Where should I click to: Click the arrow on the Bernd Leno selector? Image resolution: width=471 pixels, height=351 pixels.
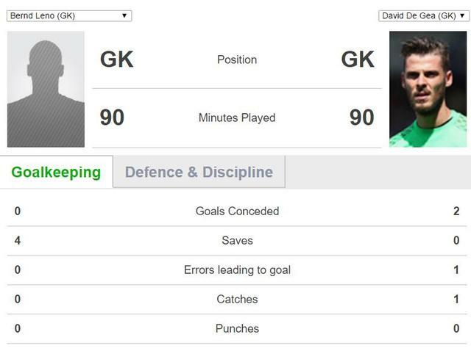[x=124, y=15]
